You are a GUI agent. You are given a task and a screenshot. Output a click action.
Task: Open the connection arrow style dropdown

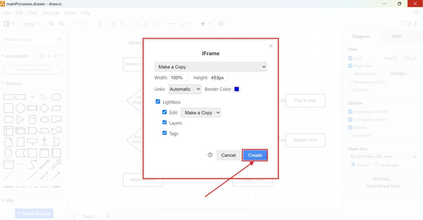(x=172, y=23)
